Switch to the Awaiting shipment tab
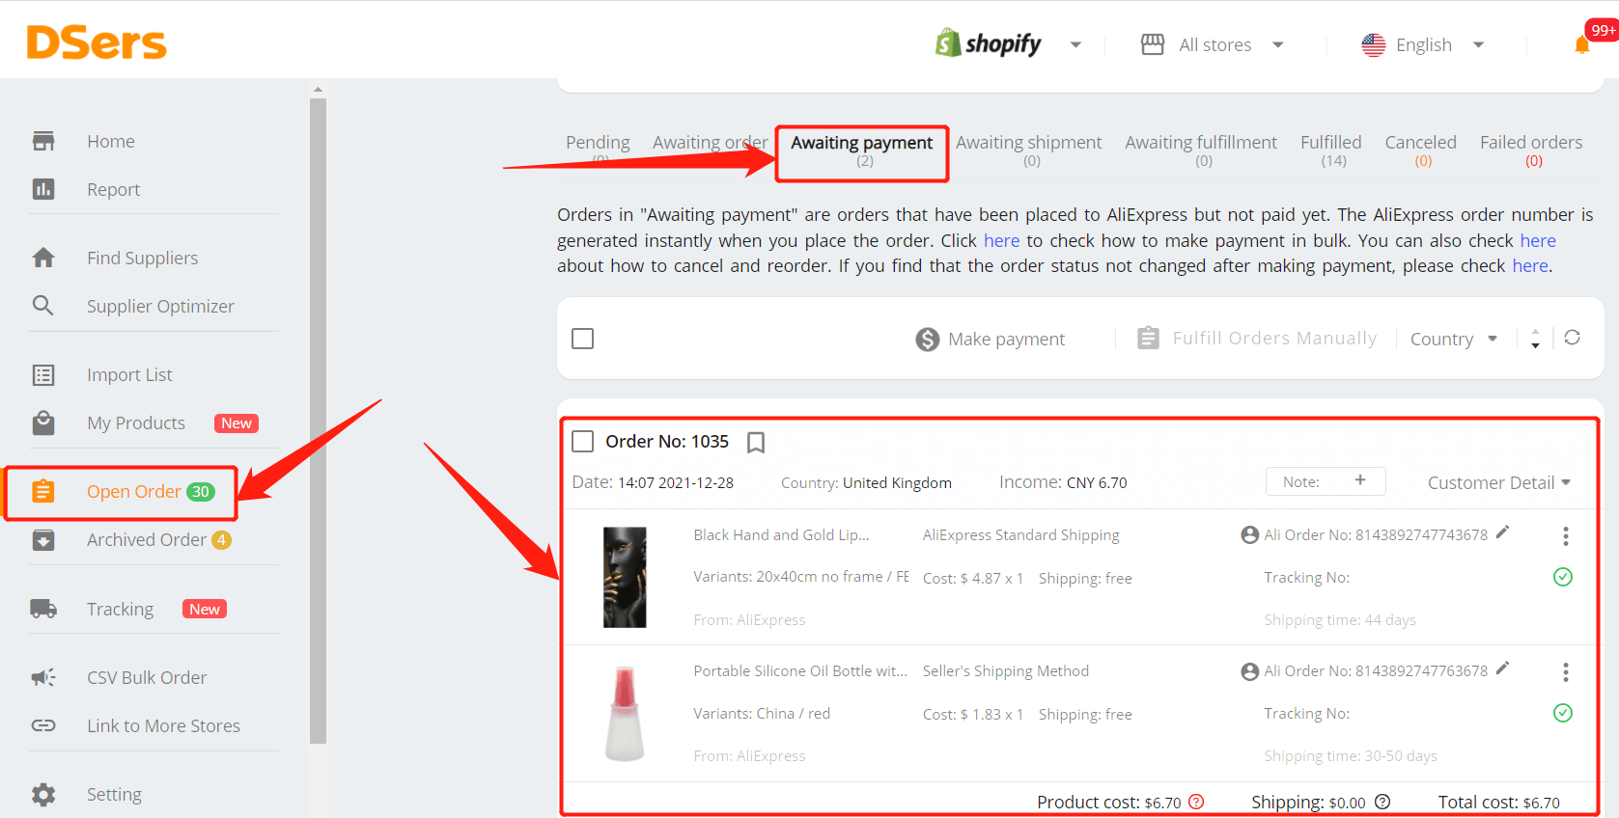The image size is (1619, 818). (x=1029, y=150)
